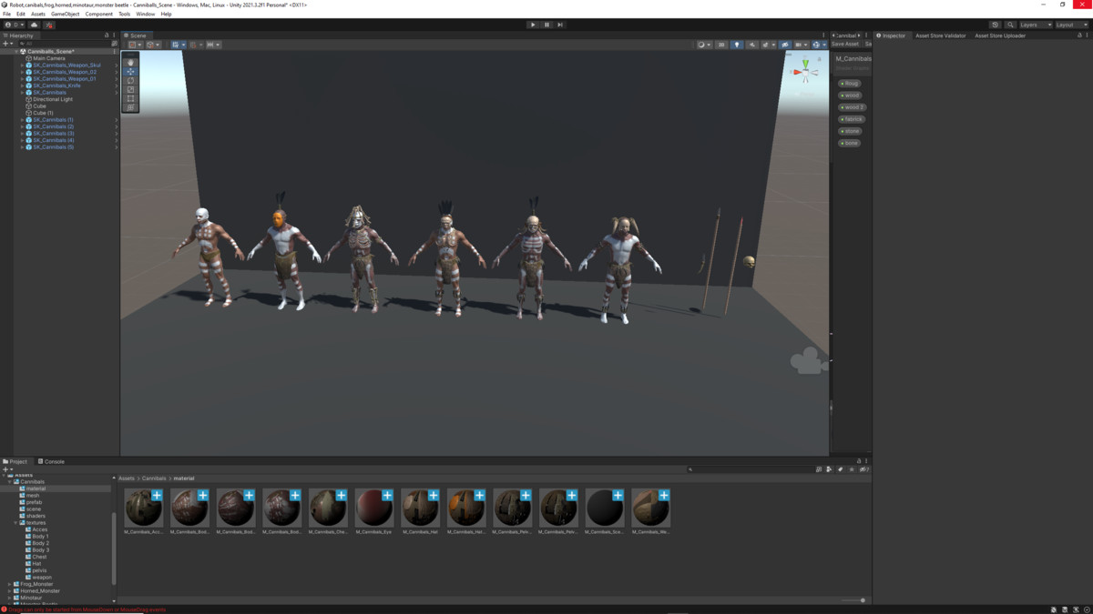Click the Project search field

click(x=751, y=469)
